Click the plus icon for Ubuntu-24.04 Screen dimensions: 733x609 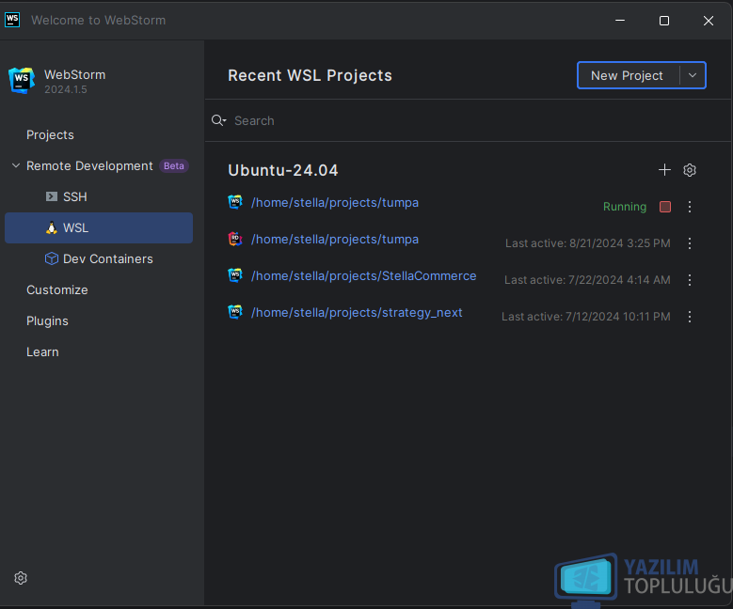[x=664, y=170]
